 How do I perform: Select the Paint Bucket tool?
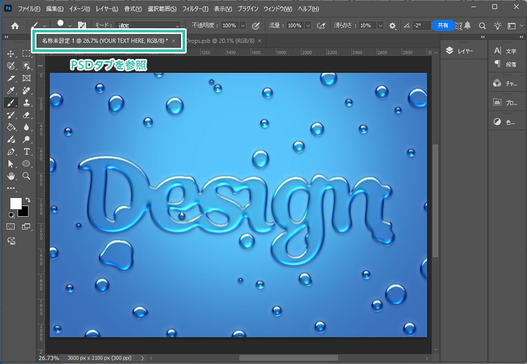tap(11, 128)
